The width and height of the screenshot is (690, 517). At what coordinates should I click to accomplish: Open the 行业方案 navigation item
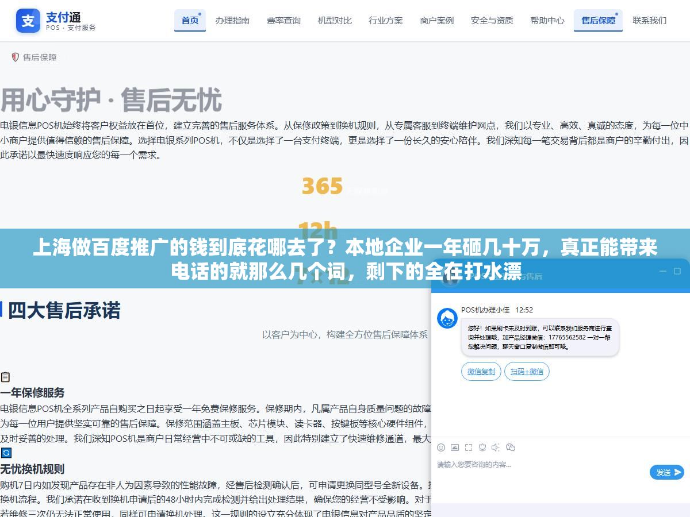click(386, 21)
